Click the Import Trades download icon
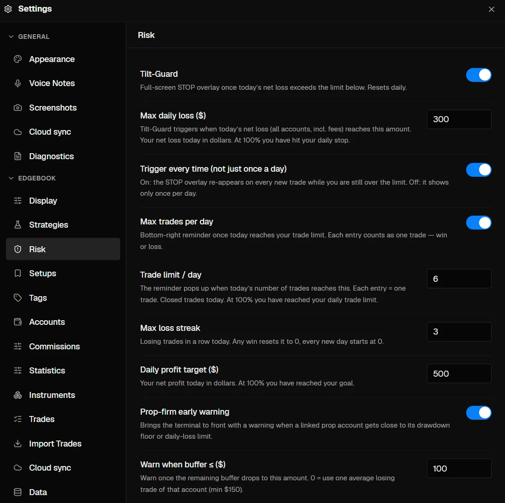 click(18, 444)
